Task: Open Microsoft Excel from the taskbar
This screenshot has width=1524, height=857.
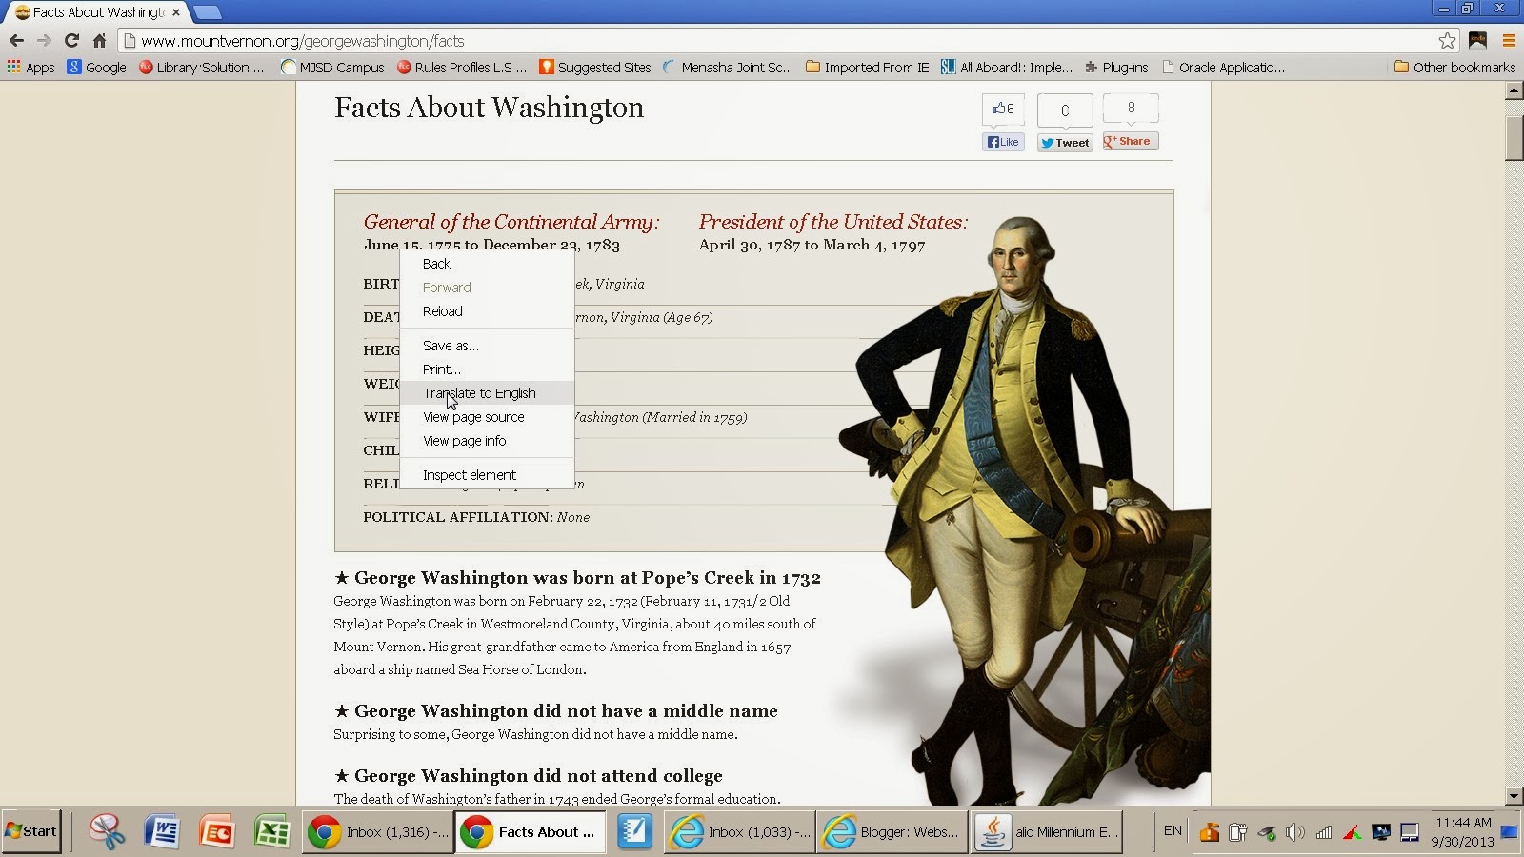Action: pos(272,831)
